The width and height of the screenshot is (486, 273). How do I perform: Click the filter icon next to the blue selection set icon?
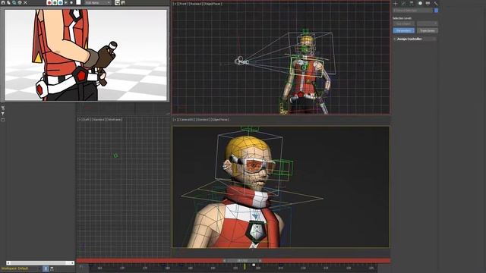click(x=52, y=268)
